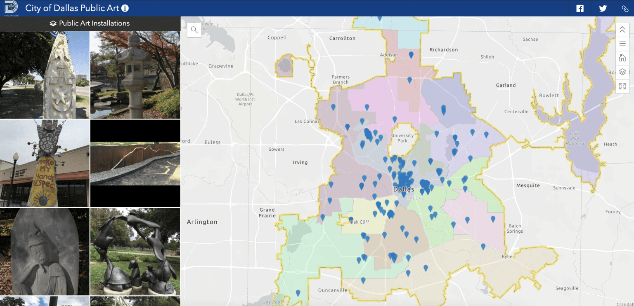Copy the app link using the link icon

click(624, 8)
